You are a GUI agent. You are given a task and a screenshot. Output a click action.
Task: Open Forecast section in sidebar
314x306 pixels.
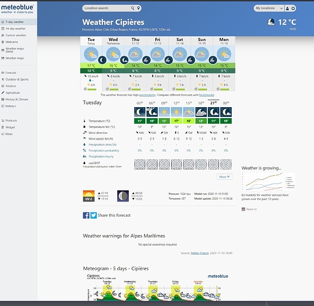10,73
